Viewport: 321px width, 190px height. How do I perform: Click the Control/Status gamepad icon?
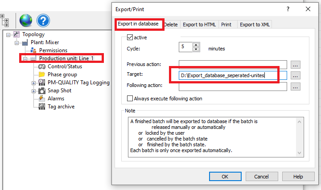click(42, 66)
